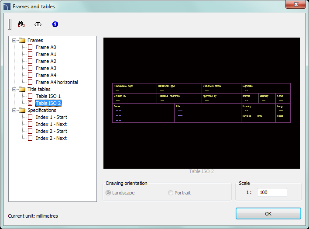Select Index 1 - Start specification
Image resolution: width=309 pixels, height=229 pixels.
coord(51,117)
